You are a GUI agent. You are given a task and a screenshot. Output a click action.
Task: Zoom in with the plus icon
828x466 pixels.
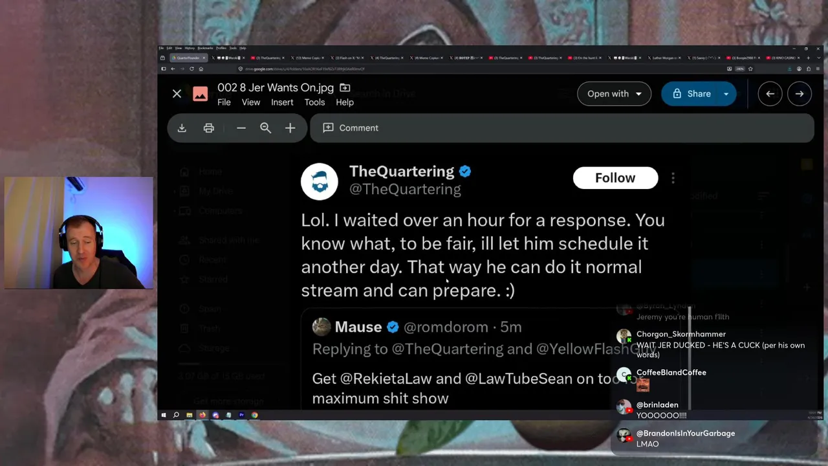[x=290, y=128]
